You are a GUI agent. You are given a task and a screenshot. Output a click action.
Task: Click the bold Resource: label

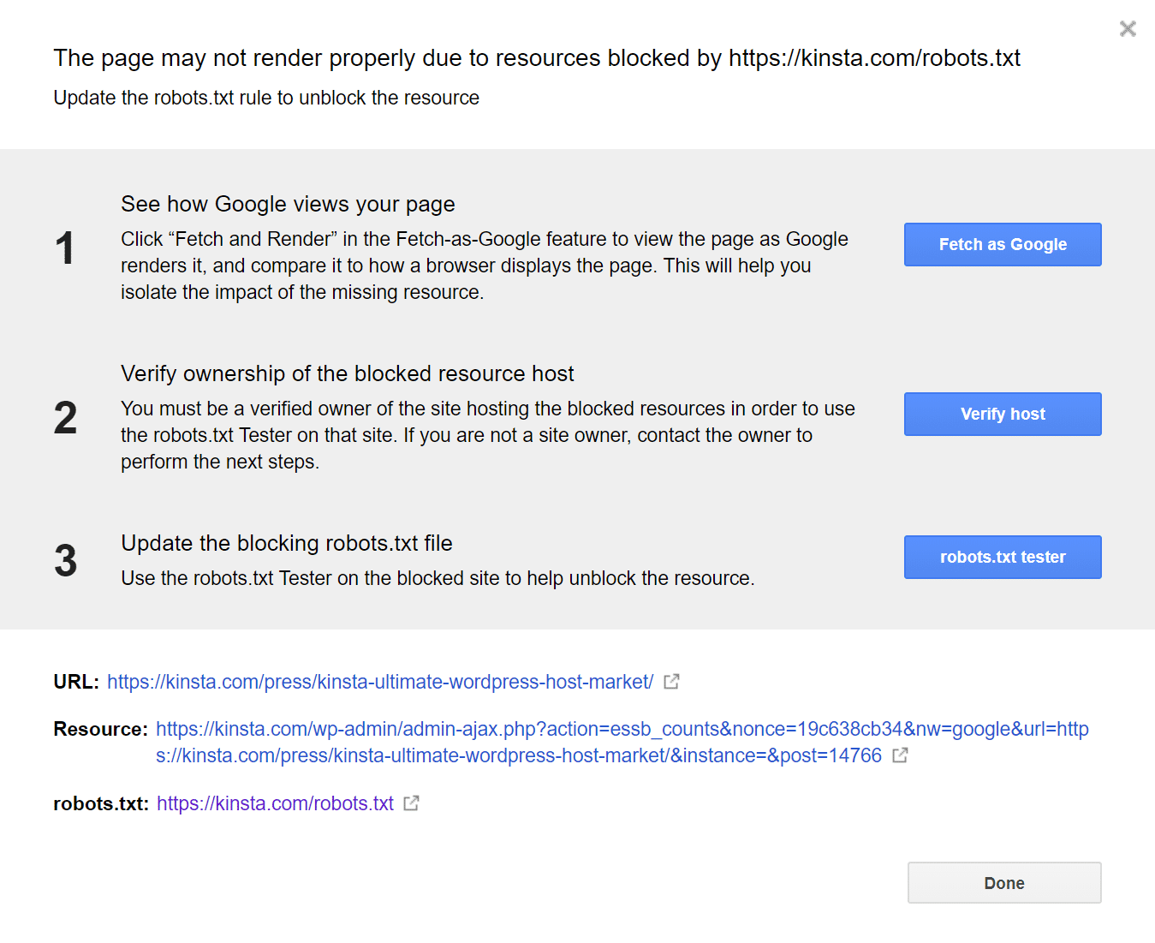click(100, 729)
